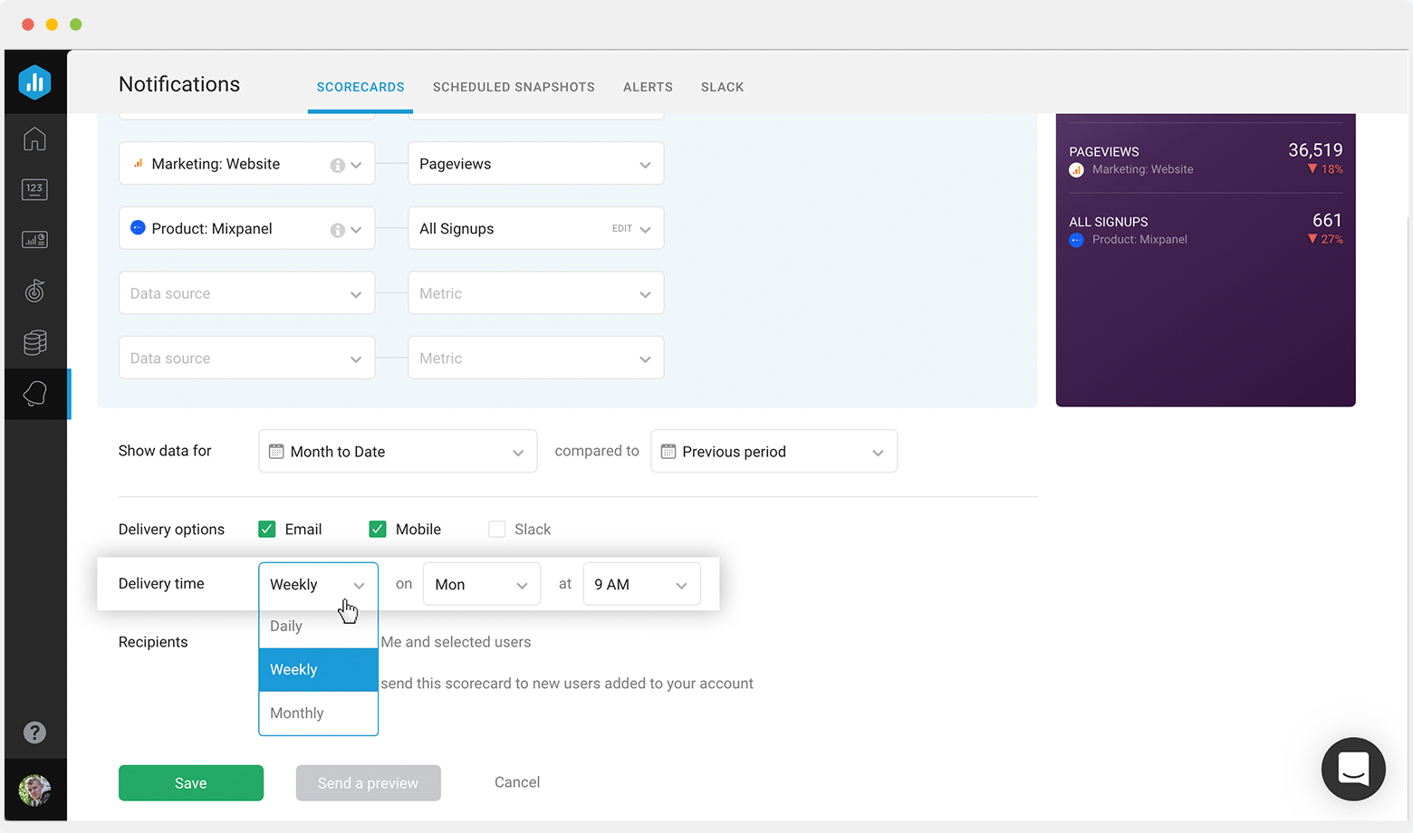
Task: Open Notifications bell icon in sidebar
Action: click(x=34, y=394)
